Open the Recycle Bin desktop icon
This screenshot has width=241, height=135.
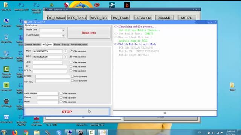click(x=6, y=39)
